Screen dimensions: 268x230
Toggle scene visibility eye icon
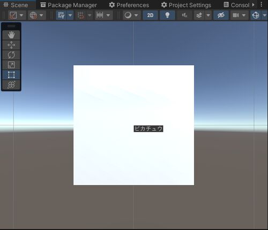221,15
